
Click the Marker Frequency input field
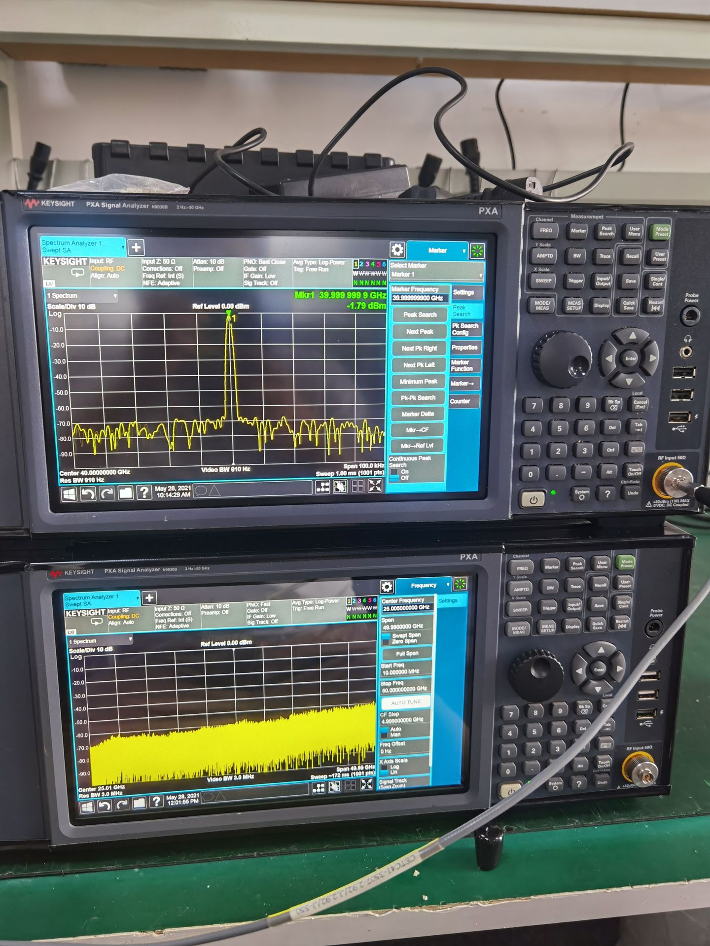pyautogui.click(x=420, y=298)
